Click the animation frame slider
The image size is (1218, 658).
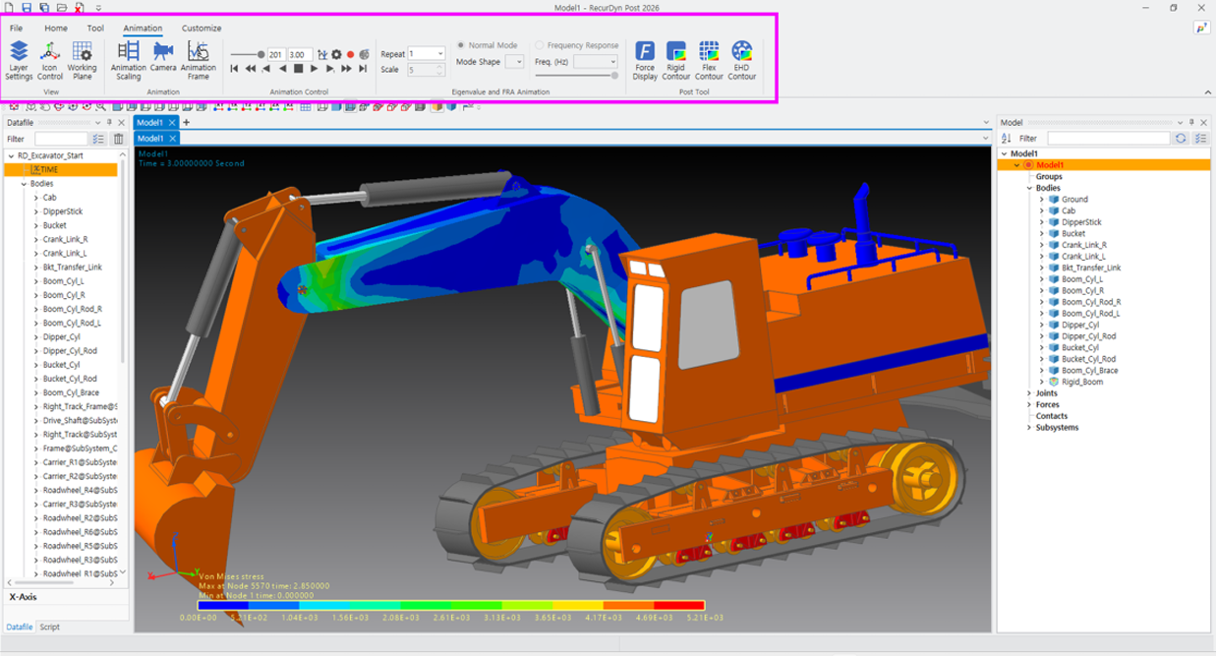(247, 55)
